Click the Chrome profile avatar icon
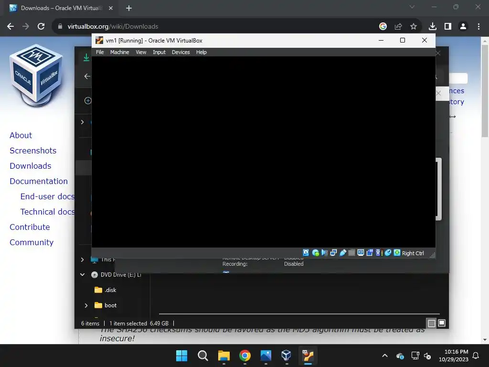This screenshot has height=367, width=489. click(463, 27)
